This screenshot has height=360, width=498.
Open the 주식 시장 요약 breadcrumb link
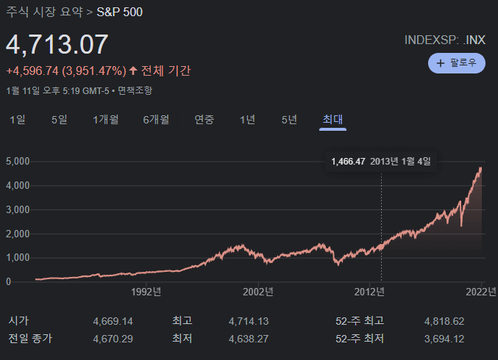[44, 12]
